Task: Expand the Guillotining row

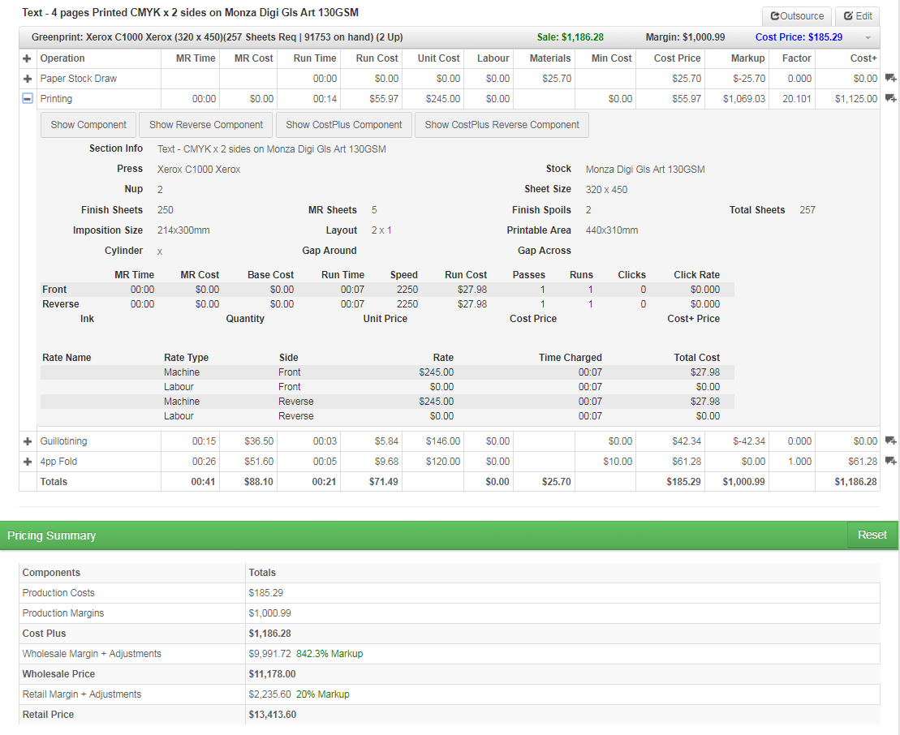Action: (x=27, y=441)
